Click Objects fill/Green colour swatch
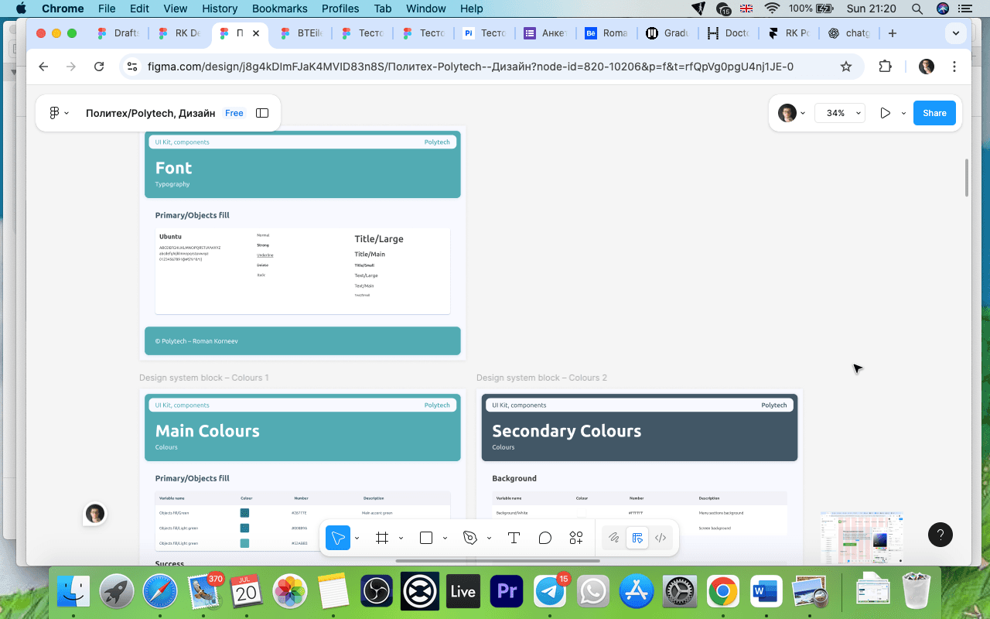The height and width of the screenshot is (619, 990). pos(244,513)
